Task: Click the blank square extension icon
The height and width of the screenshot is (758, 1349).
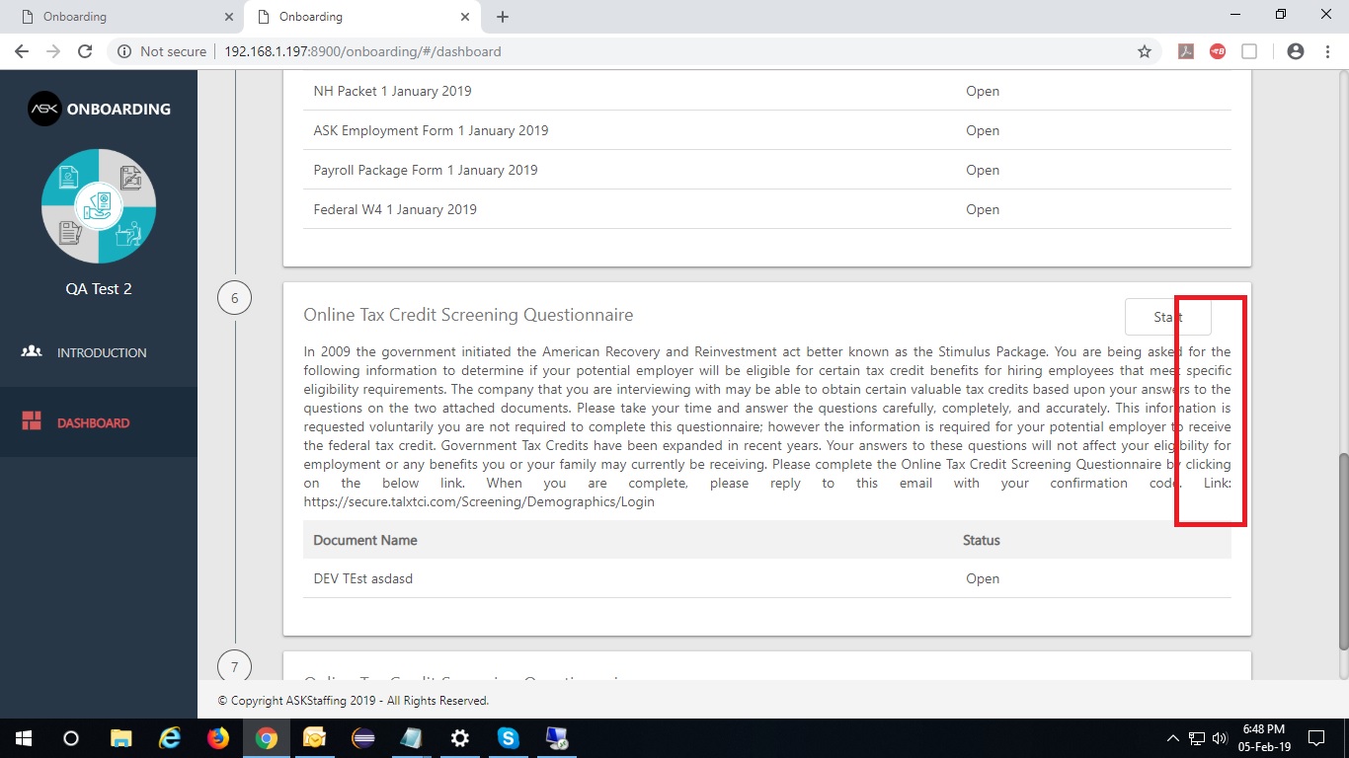Action: 1249,51
